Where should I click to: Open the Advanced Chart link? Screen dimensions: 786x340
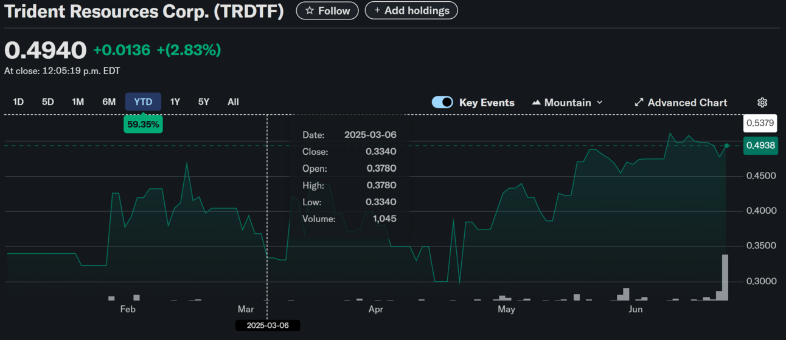[680, 103]
